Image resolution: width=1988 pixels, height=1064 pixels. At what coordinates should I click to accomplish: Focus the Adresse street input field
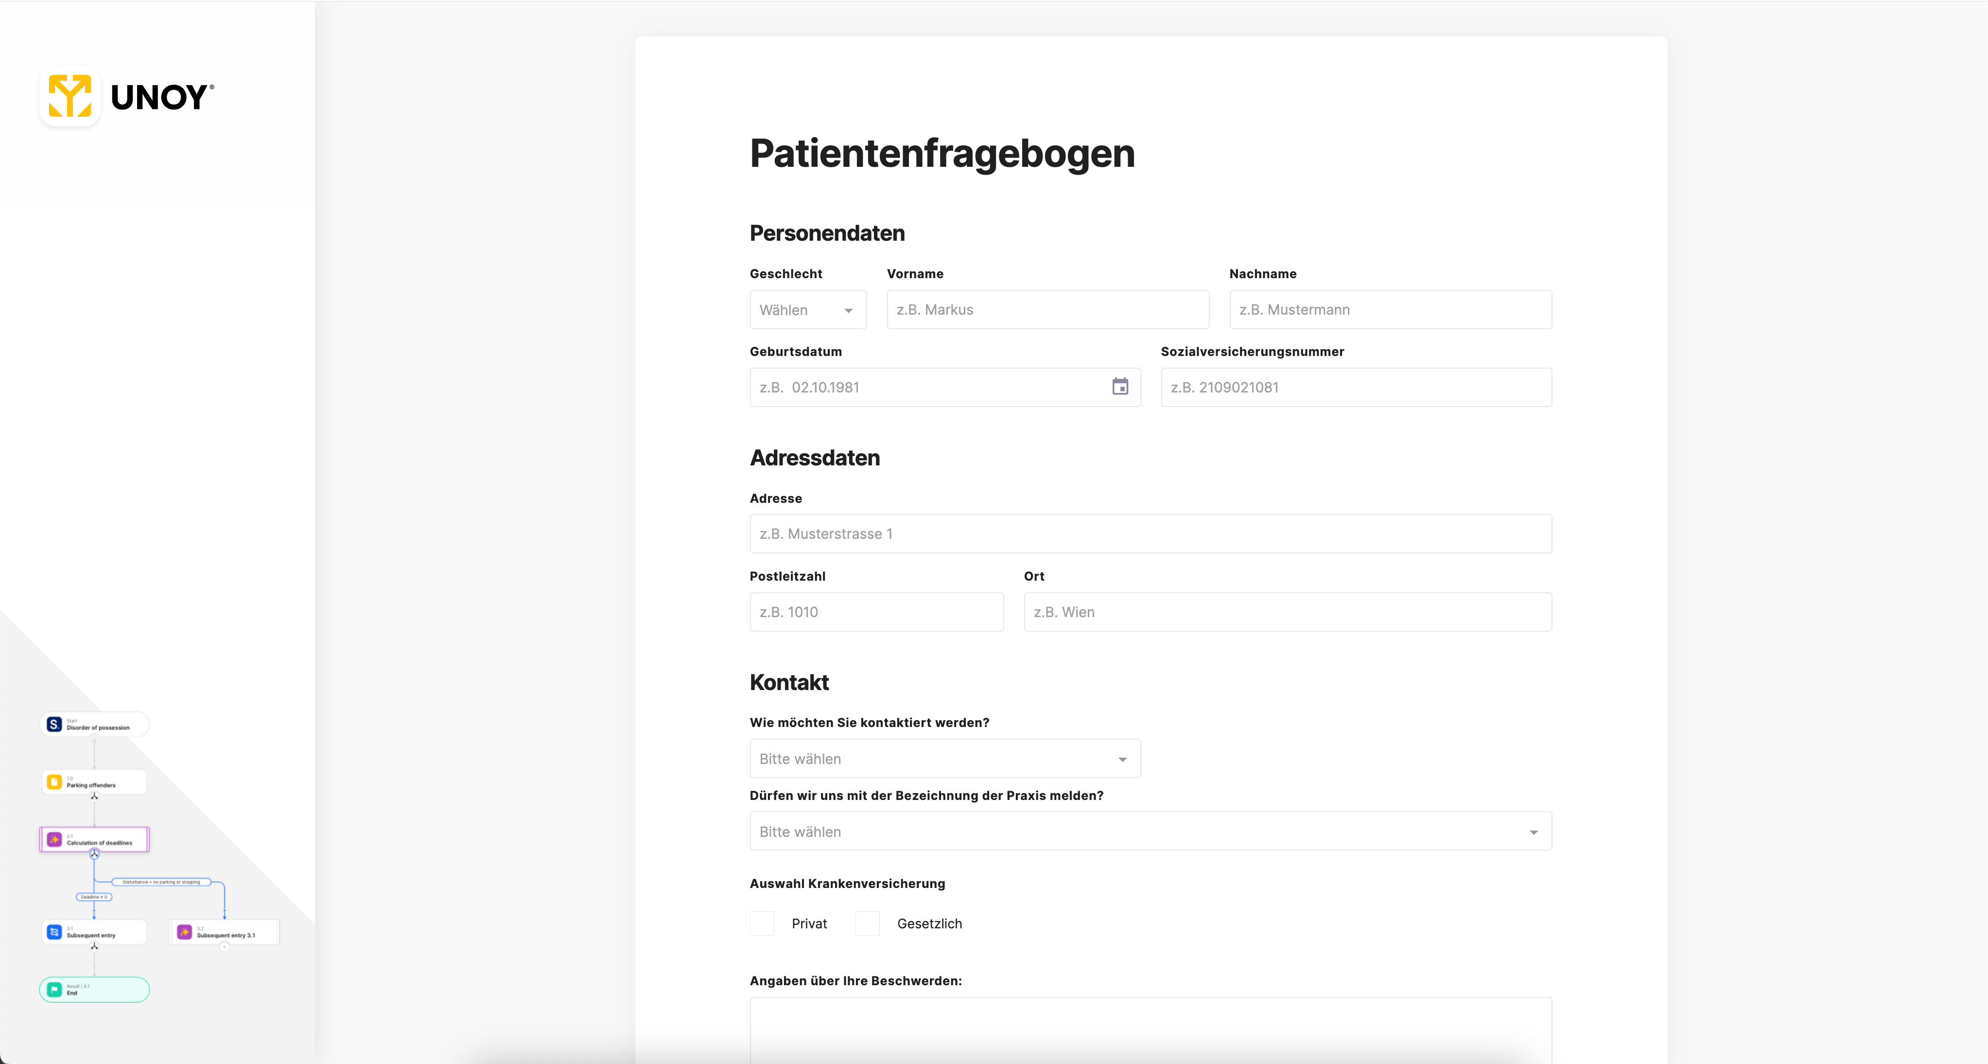click(1150, 534)
